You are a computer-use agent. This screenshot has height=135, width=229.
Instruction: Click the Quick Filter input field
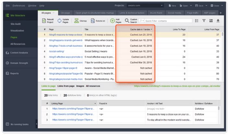168,21
